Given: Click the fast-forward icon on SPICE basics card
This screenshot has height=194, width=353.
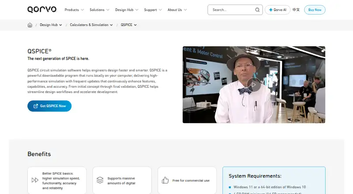Looking at the screenshot, I should point(35,180).
